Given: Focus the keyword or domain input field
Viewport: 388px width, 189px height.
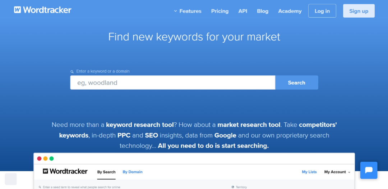Looking at the screenshot, I should tap(172, 82).
